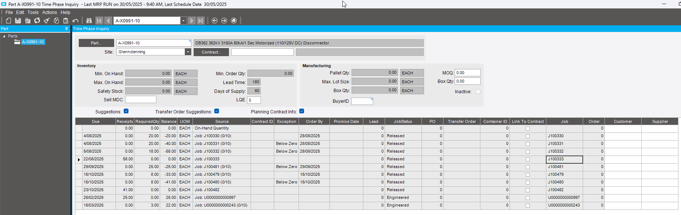Viewport: 681px width, 215px height.
Task: Click the Save floppy disk icon
Action: click(x=18, y=21)
